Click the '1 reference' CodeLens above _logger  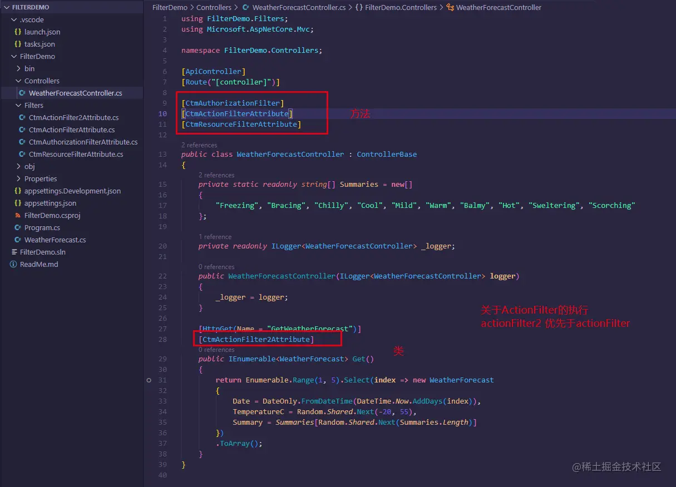click(x=215, y=237)
